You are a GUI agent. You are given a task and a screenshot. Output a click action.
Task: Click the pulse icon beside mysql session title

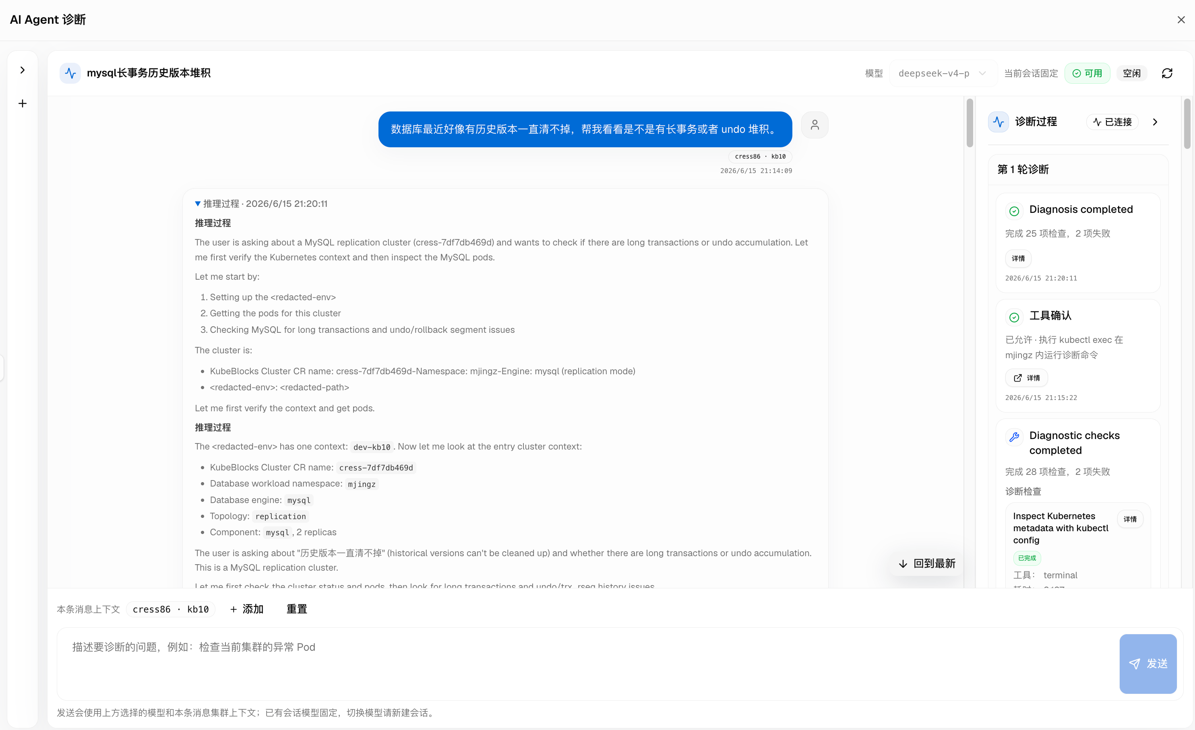click(x=70, y=73)
